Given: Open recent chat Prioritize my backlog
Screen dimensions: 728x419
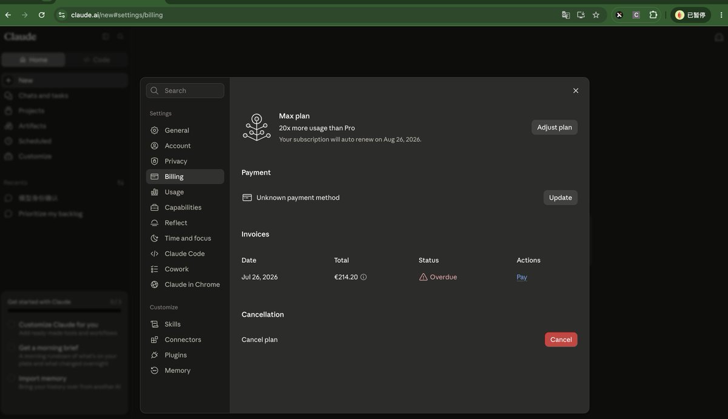Looking at the screenshot, I should click(x=65, y=214).
